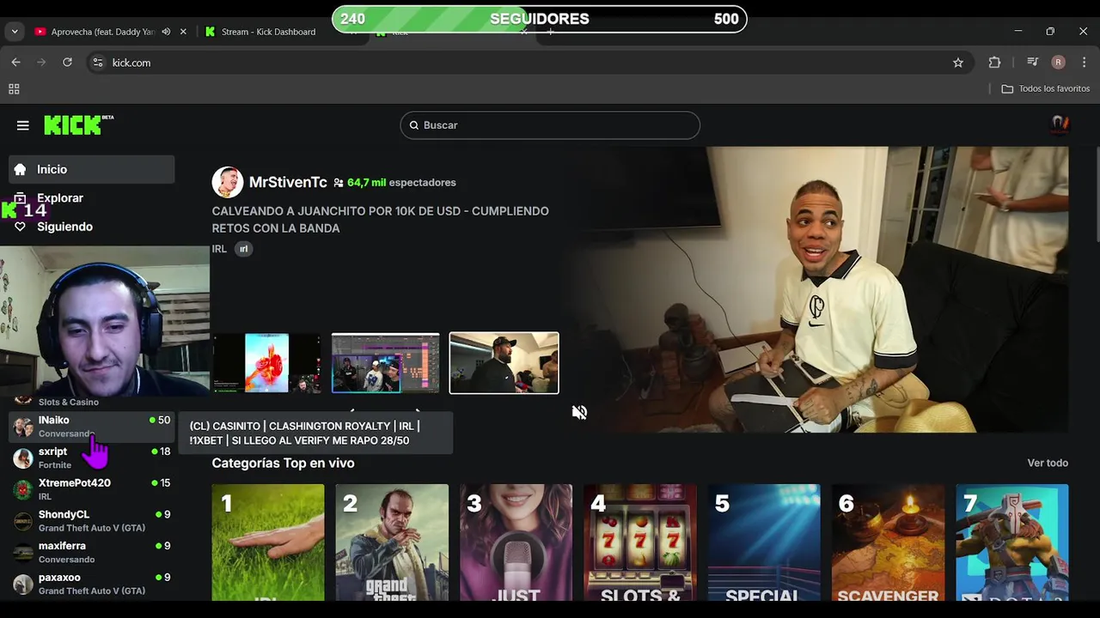
Task: View site information icon beside kick.com
Action: pyautogui.click(x=98, y=63)
